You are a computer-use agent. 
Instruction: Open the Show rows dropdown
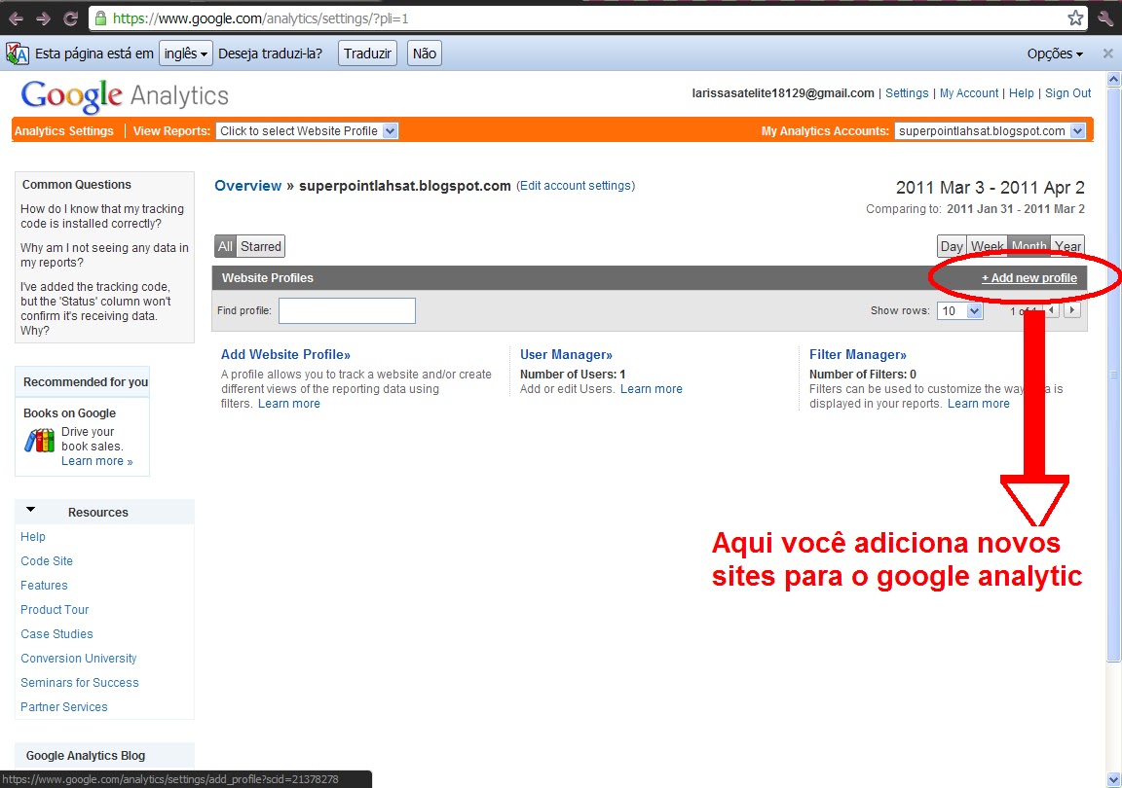click(x=959, y=311)
